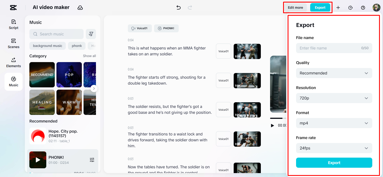Play the video preview
Screen dimensions: 383x177
pyautogui.click(x=272, y=126)
